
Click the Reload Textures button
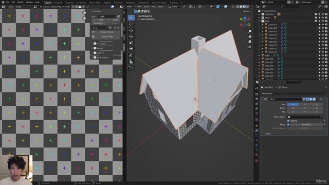pyautogui.click(x=105, y=32)
